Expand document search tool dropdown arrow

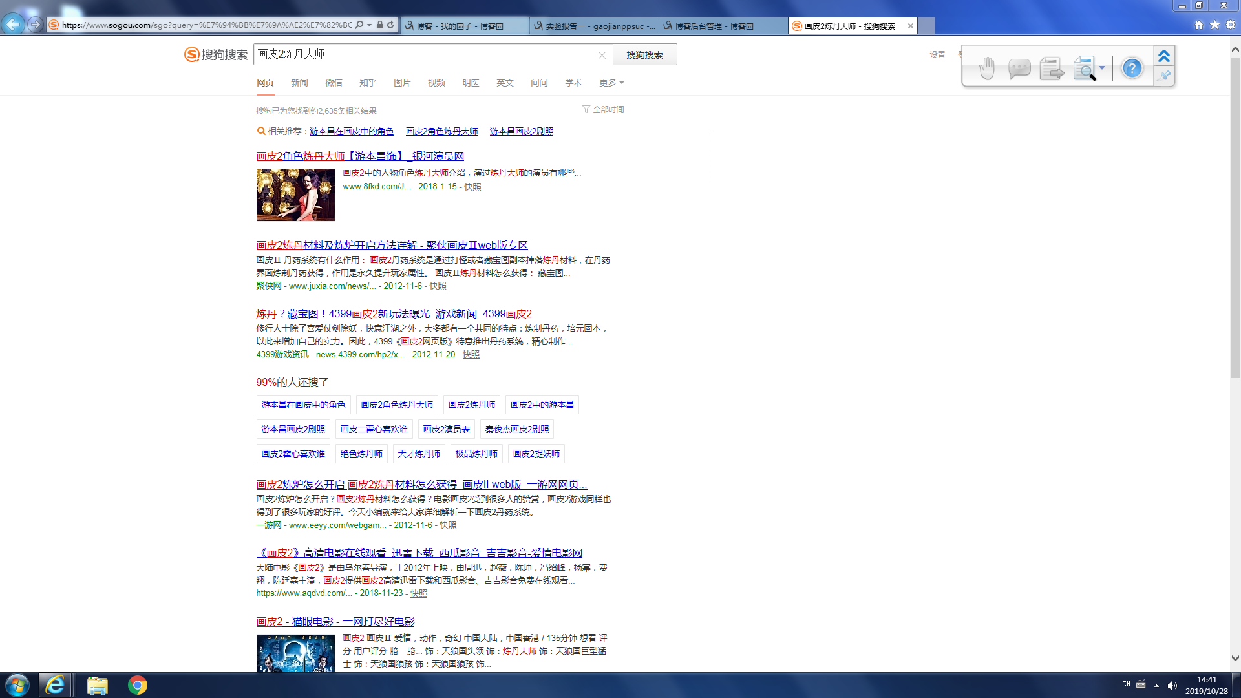point(1102,68)
